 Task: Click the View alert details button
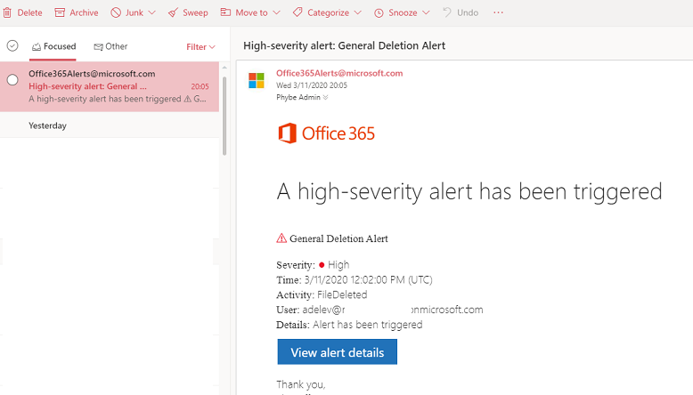[338, 351]
